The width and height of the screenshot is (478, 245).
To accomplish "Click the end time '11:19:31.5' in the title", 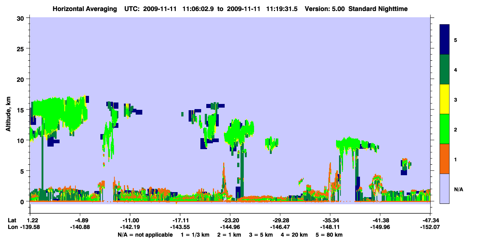I will click(282, 9).
